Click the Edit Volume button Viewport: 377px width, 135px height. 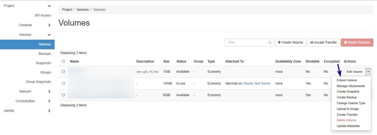click(x=355, y=72)
